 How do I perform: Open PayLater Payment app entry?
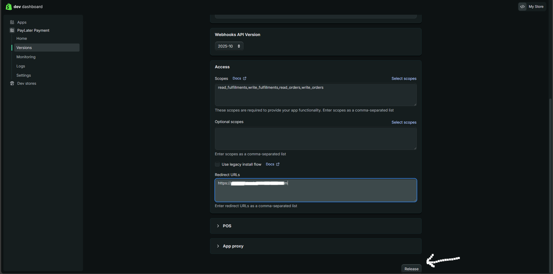tap(33, 30)
